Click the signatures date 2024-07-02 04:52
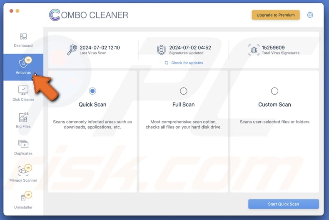Screen dimensions: 329x220 190,47
